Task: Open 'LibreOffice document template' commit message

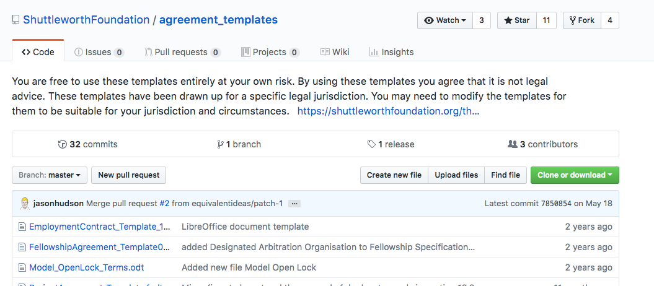Action: click(x=245, y=227)
